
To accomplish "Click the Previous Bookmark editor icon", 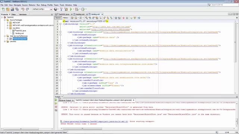I will tap(105, 18).
